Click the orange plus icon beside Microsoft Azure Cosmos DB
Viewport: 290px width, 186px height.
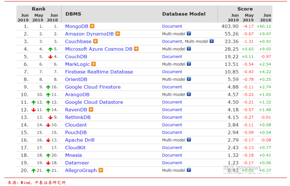click(136, 49)
